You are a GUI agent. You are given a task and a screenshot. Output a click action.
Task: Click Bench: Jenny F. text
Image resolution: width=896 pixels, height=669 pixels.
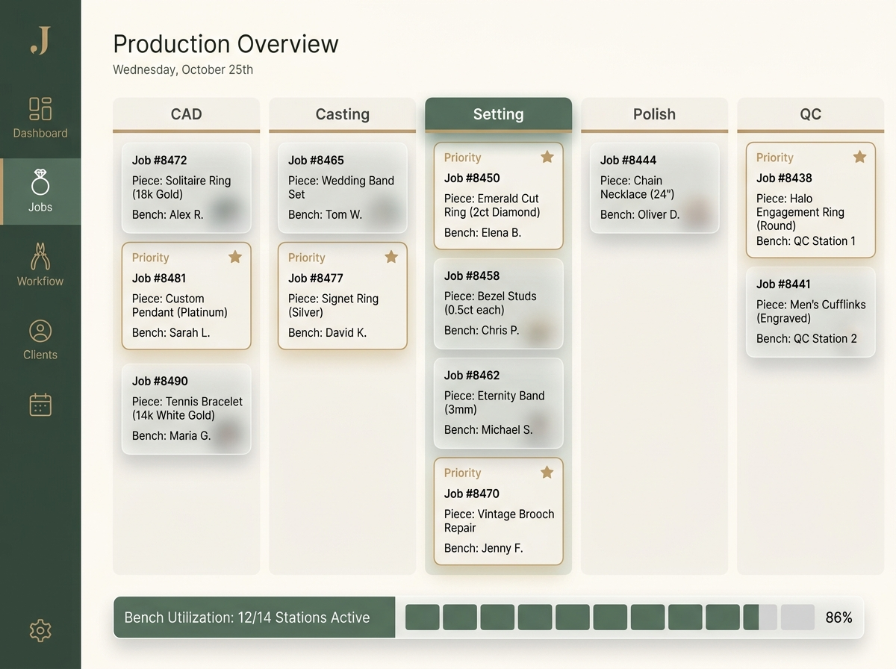[484, 548]
